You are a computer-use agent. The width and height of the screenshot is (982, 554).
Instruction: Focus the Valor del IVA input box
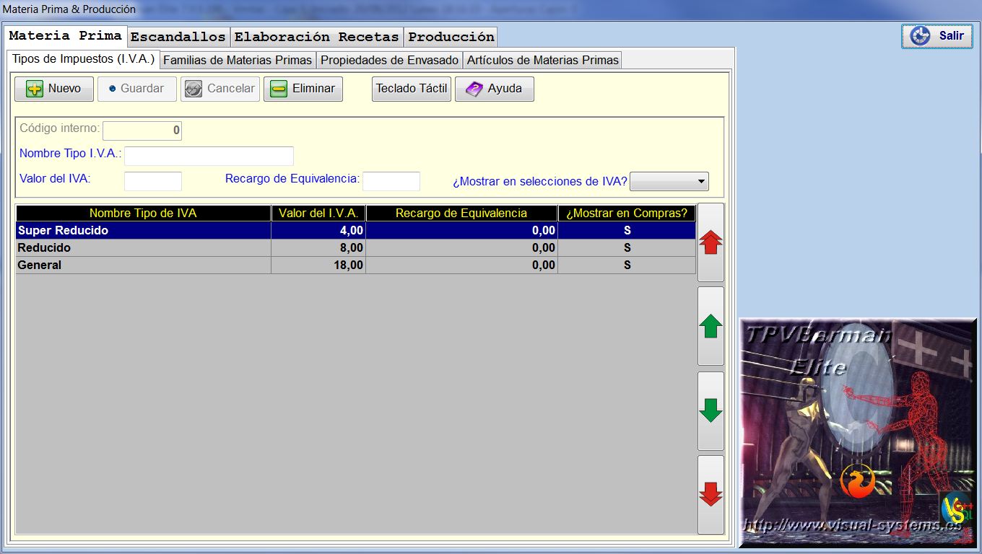[x=153, y=181]
